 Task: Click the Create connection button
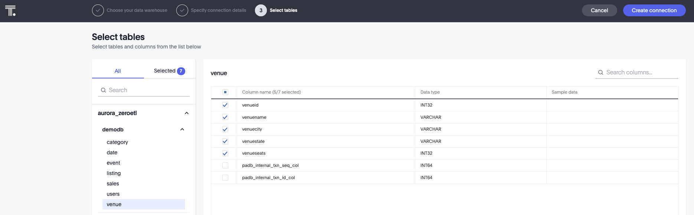click(x=654, y=10)
